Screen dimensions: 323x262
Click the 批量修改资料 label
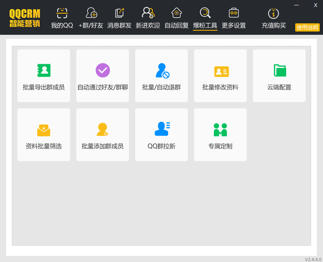pyautogui.click(x=220, y=87)
